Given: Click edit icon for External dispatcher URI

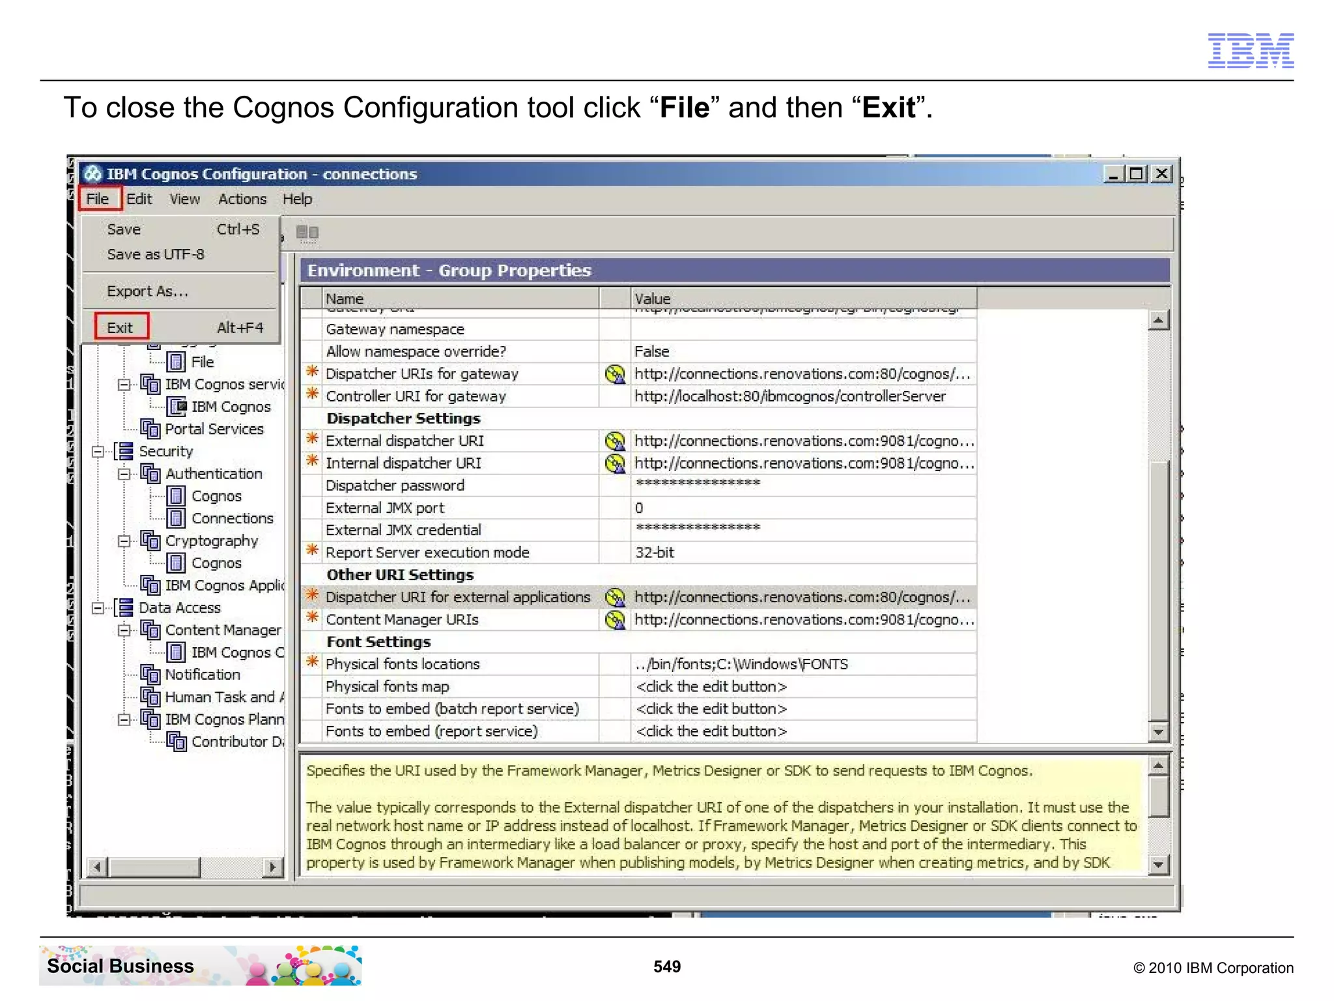Looking at the screenshot, I should 615,441.
